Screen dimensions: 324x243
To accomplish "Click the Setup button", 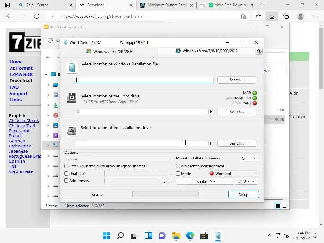I will point(243,195).
